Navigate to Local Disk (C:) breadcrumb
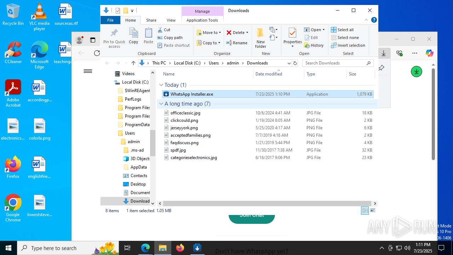 [187, 63]
